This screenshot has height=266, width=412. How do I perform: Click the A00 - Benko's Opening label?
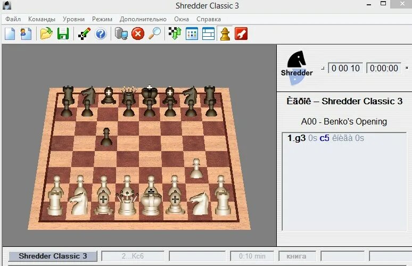click(x=344, y=122)
